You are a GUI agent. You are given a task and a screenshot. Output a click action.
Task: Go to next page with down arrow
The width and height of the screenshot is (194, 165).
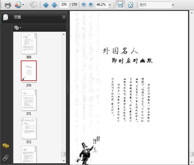pos(54,5)
